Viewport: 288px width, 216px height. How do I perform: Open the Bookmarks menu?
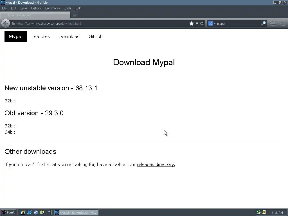point(52,8)
